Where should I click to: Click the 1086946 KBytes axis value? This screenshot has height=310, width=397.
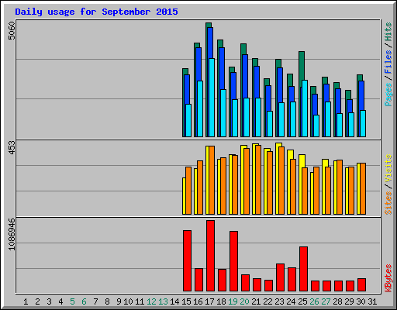click(x=12, y=234)
